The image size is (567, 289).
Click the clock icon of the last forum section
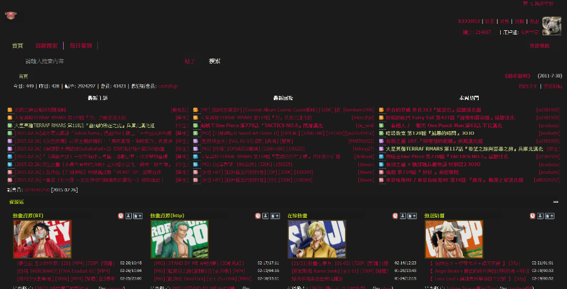pos(532,216)
